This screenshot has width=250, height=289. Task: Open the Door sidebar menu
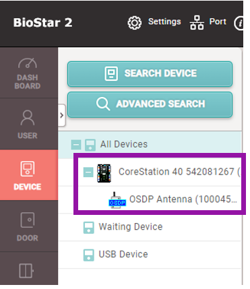pos(28,226)
